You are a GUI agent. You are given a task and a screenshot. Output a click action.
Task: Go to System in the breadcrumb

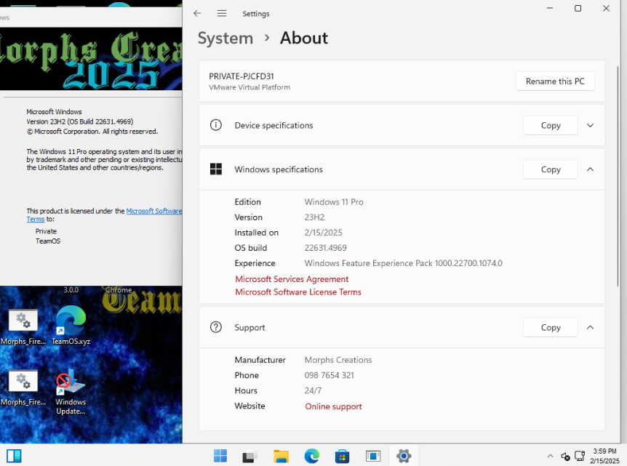(x=225, y=39)
